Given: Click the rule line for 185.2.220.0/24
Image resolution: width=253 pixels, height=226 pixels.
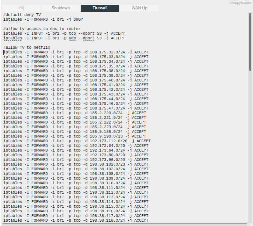Looking at the screenshot, I should click(75, 113).
